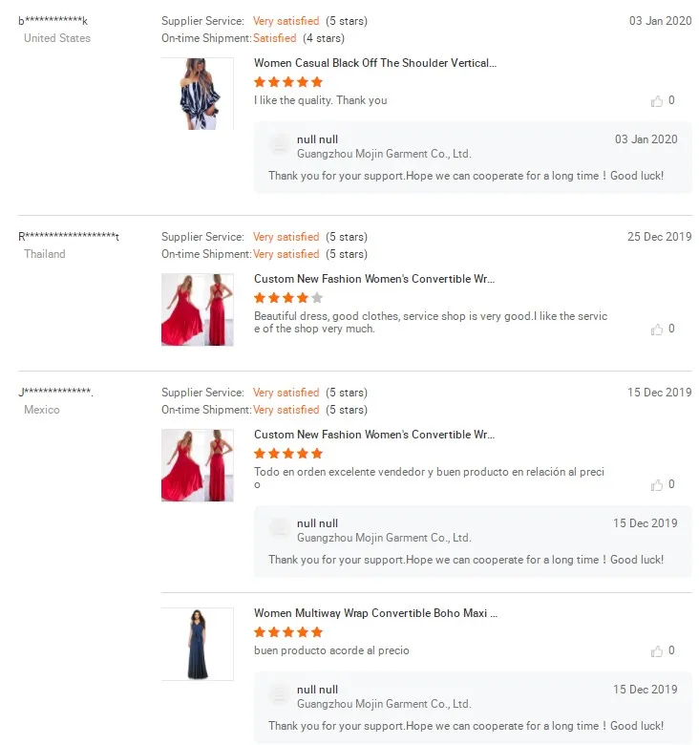Click thumbs-up on the Thailand buyer's review
This screenshot has height=745, width=699.
[x=657, y=330]
